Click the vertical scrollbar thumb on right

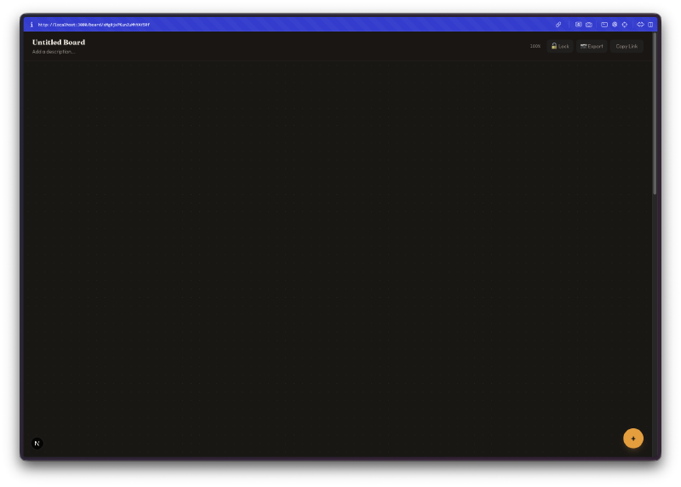(x=655, y=119)
